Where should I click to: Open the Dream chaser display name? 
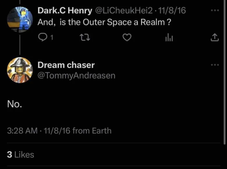click(x=66, y=65)
